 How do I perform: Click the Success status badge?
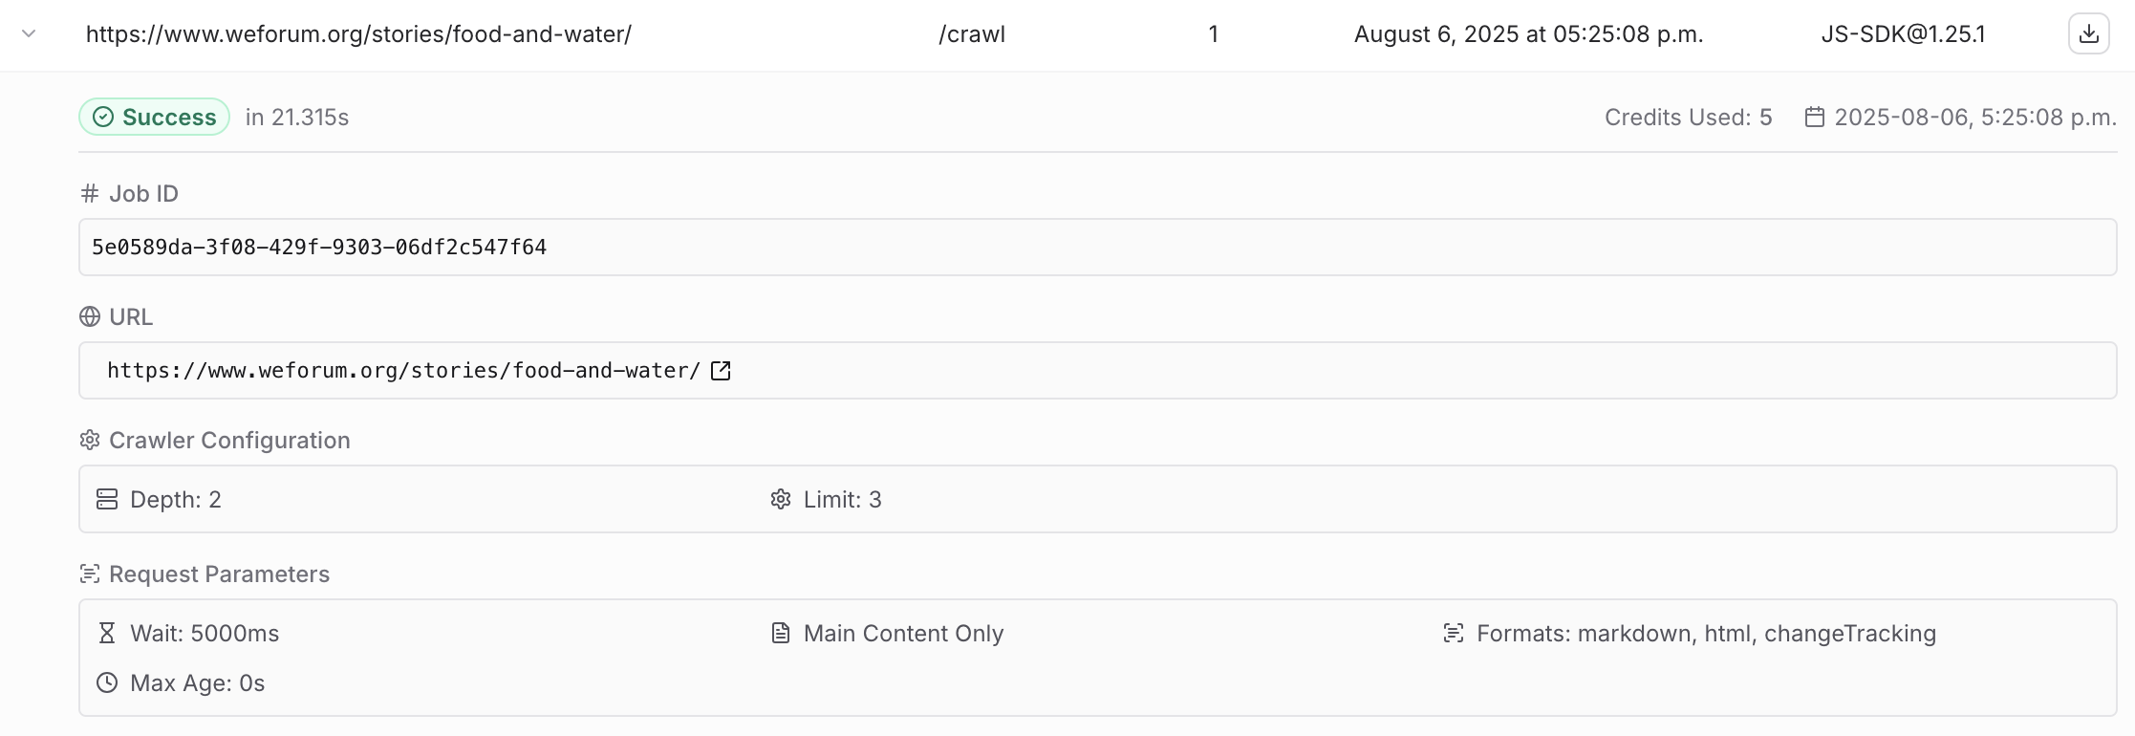tap(155, 117)
